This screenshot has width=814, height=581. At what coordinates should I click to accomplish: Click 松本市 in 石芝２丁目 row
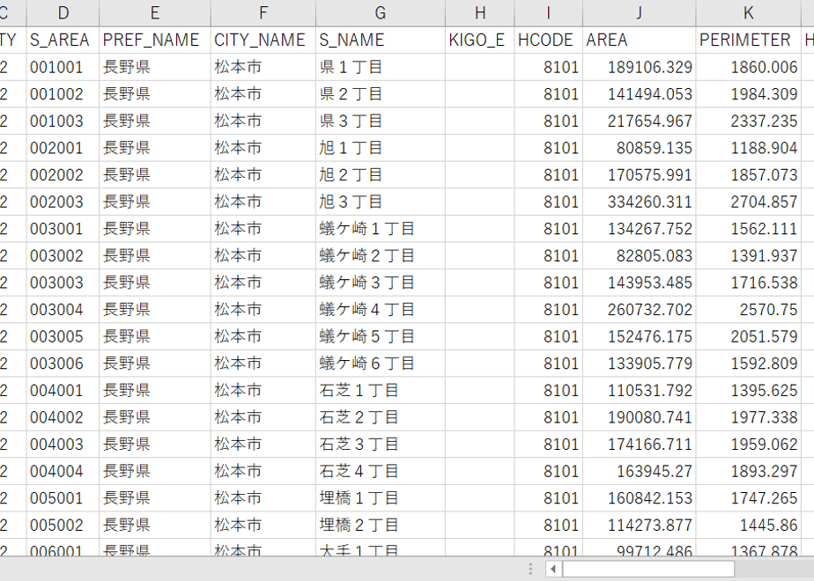[x=263, y=417]
